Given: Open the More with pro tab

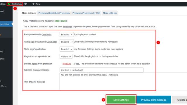Looking at the screenshot, I should [x=110, y=13].
